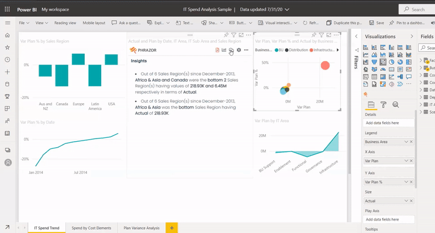Open Business Area legend field dropdown
435x233 pixels.
406,142
